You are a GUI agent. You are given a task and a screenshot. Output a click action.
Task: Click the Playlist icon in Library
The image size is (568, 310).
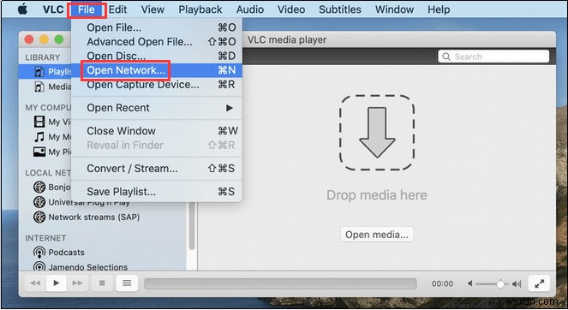pyautogui.click(x=39, y=72)
